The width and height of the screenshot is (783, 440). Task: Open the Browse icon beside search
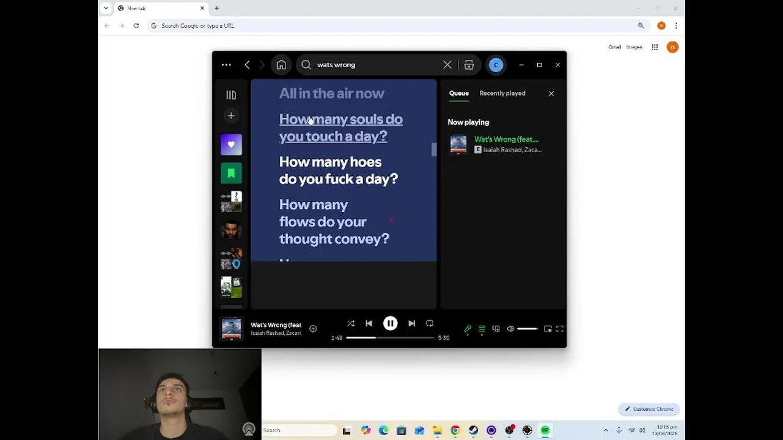(469, 65)
